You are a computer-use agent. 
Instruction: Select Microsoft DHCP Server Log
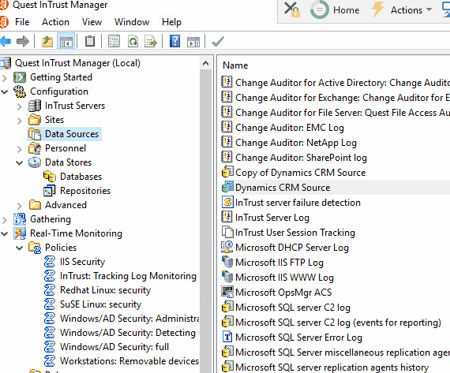tap(292, 248)
